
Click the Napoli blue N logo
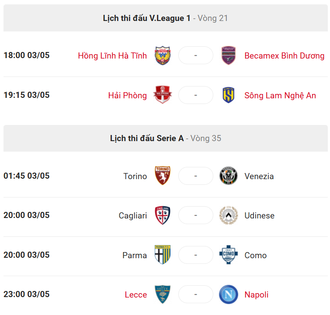point(229,294)
